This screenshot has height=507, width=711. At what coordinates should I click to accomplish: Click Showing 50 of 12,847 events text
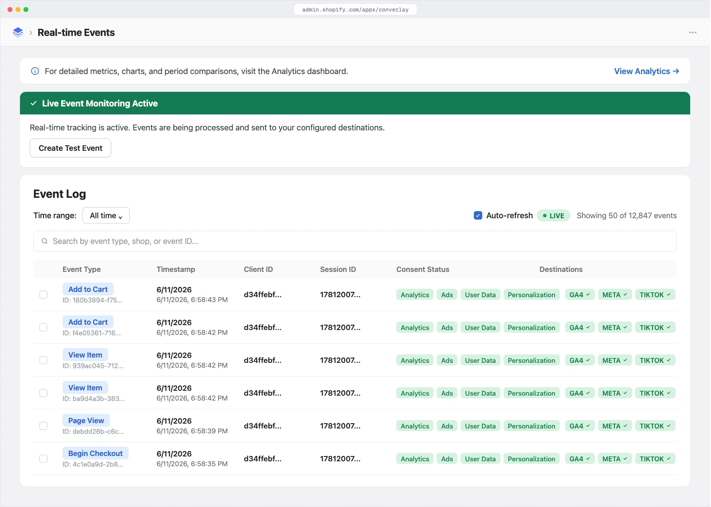[x=626, y=216]
